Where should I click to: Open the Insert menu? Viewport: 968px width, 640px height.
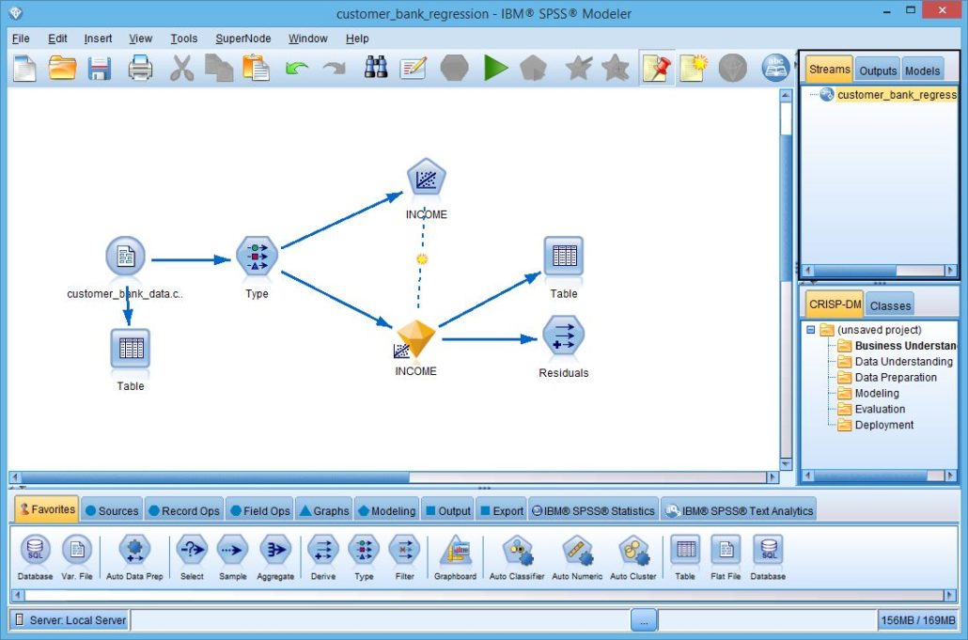[x=98, y=39]
